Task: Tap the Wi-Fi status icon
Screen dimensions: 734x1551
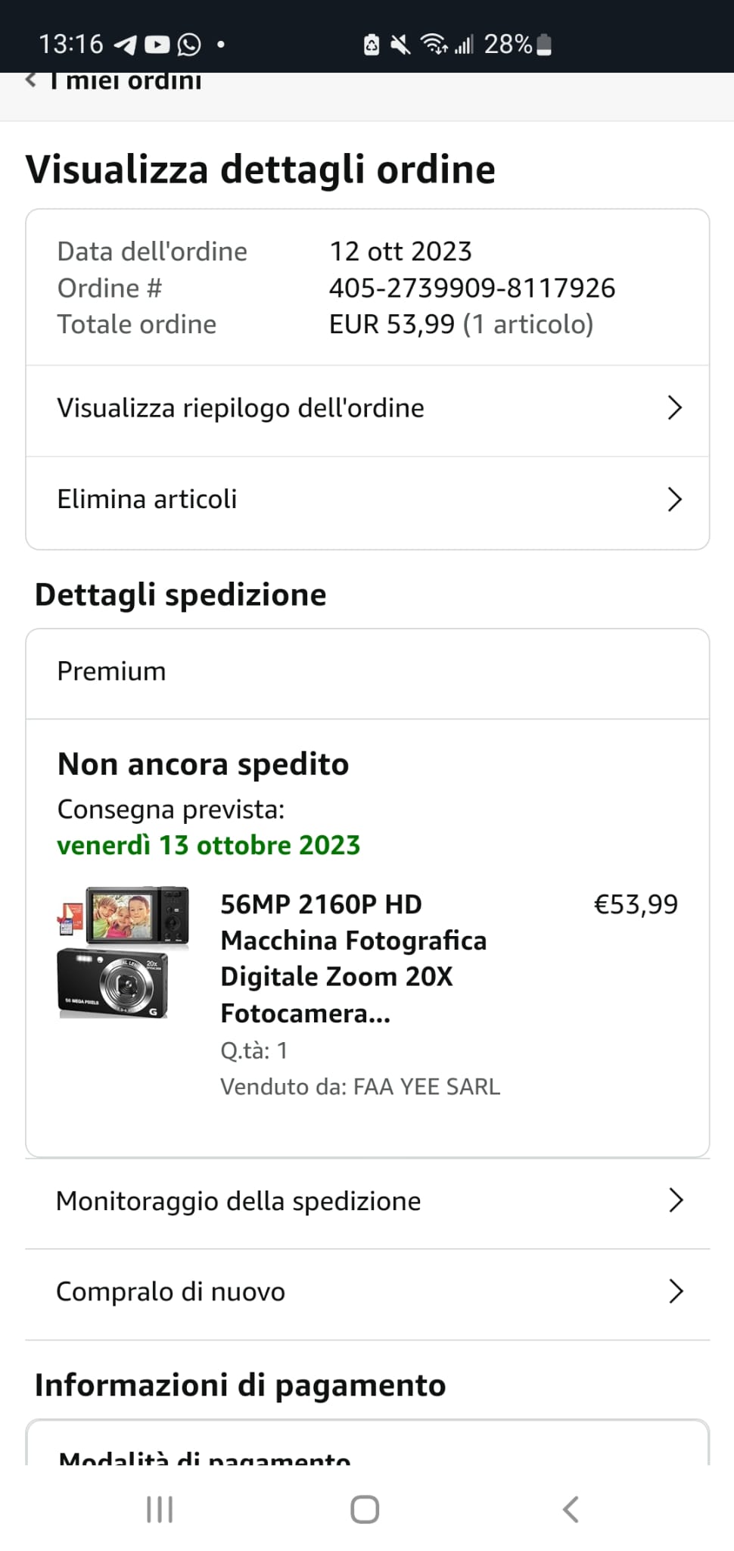Action: pos(434,45)
